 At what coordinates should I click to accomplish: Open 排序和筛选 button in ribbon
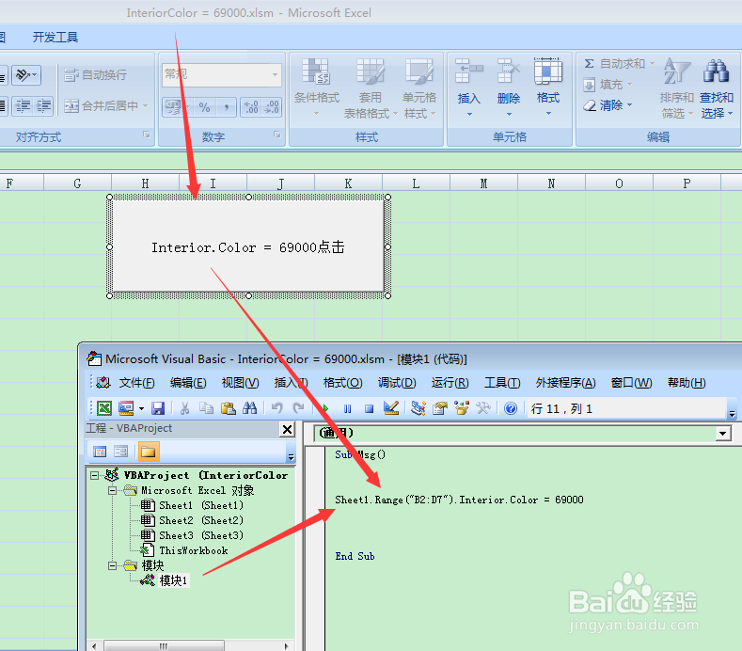click(x=677, y=88)
